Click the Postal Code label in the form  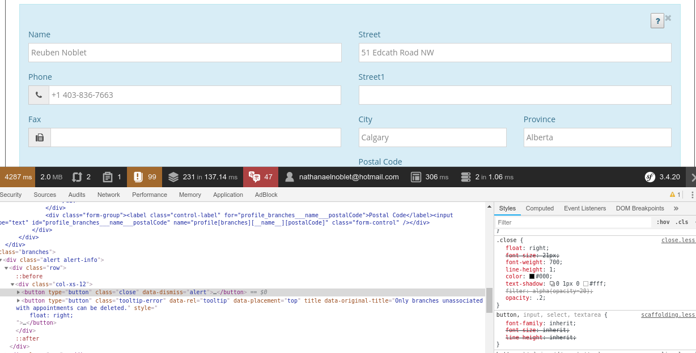click(380, 162)
